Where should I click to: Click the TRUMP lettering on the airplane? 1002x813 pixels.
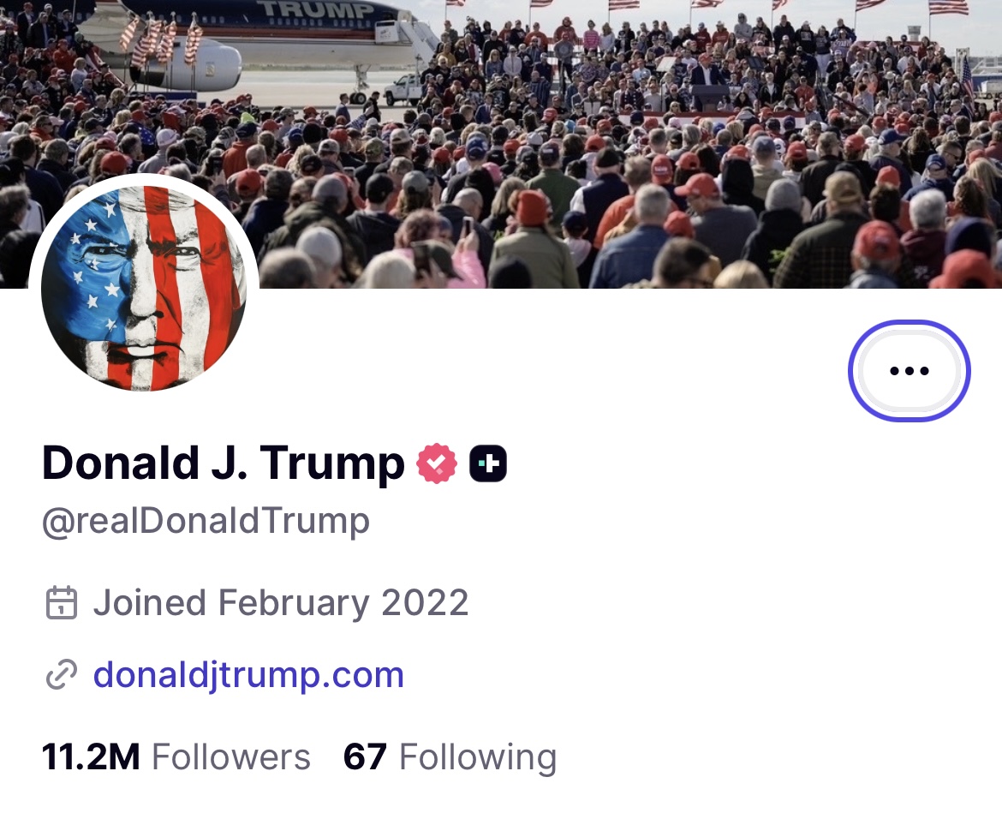tap(319, 10)
